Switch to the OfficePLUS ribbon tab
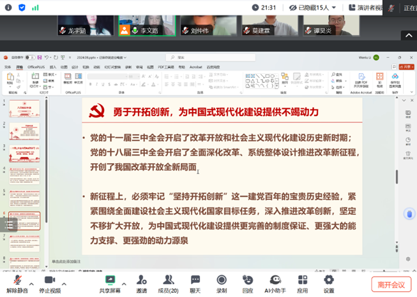This screenshot has height=297, width=417. pos(36,66)
